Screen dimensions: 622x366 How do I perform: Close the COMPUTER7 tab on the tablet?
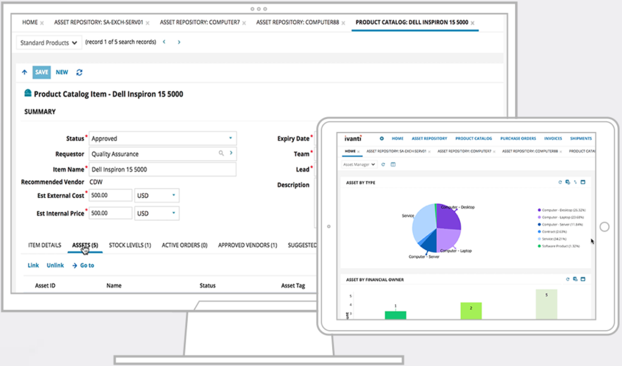[x=494, y=151]
